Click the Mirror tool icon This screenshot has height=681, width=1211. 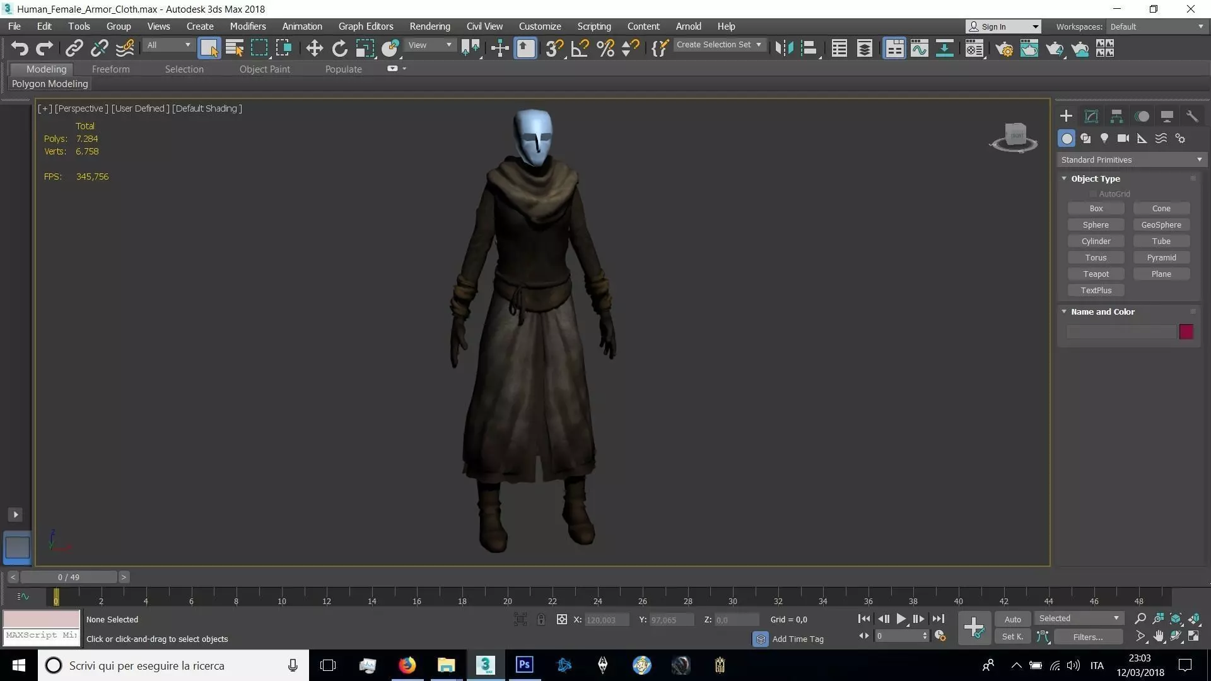pyautogui.click(x=784, y=49)
